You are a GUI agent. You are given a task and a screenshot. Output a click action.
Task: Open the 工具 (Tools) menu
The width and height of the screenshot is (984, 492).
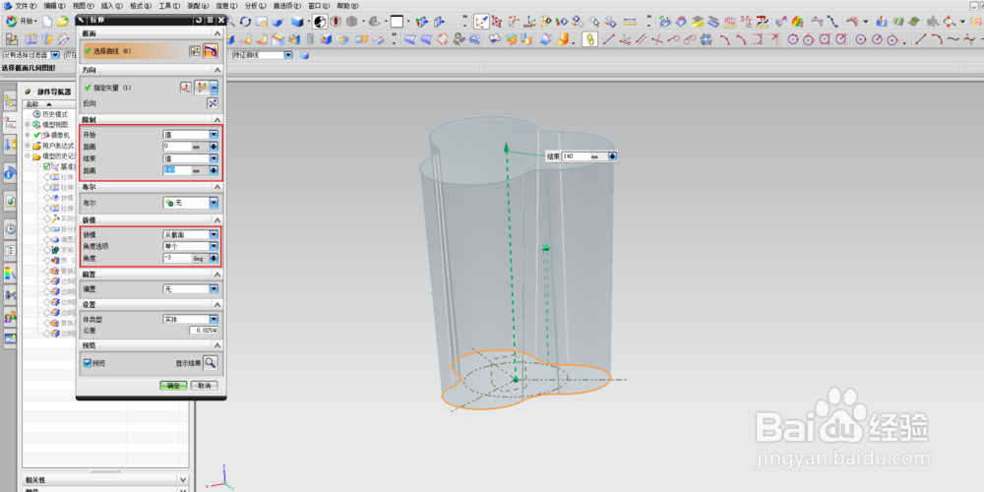(x=169, y=6)
